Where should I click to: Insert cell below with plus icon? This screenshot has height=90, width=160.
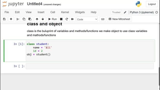[11, 19]
